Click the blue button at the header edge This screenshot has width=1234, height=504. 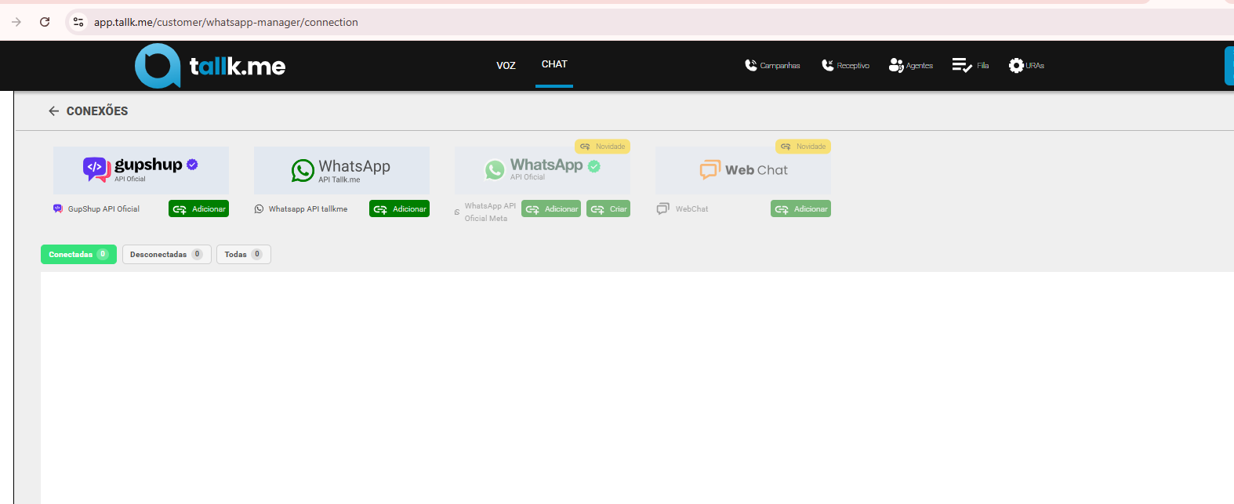1229,66
